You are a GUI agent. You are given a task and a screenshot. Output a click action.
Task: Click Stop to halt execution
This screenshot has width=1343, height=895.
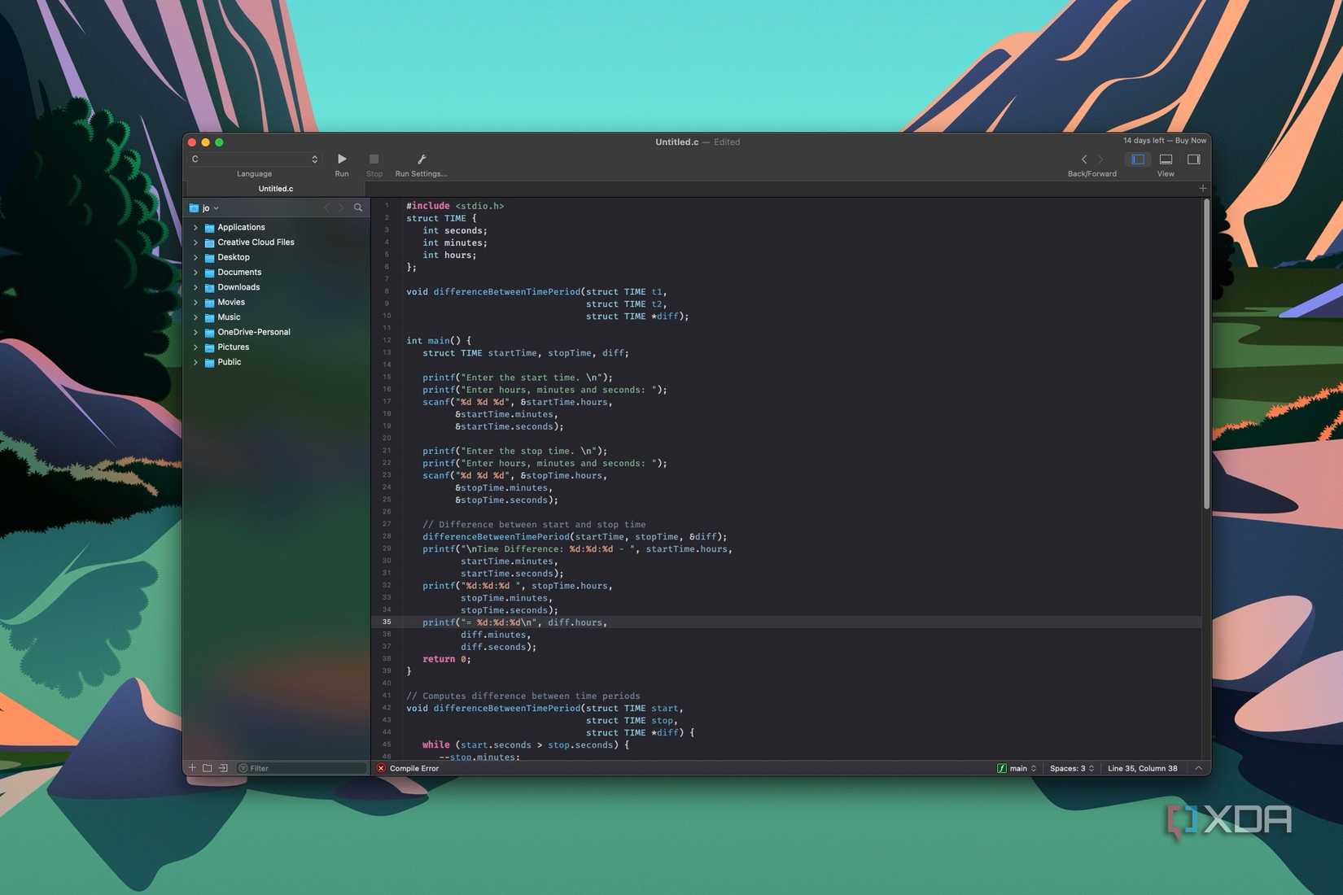pyautogui.click(x=374, y=159)
